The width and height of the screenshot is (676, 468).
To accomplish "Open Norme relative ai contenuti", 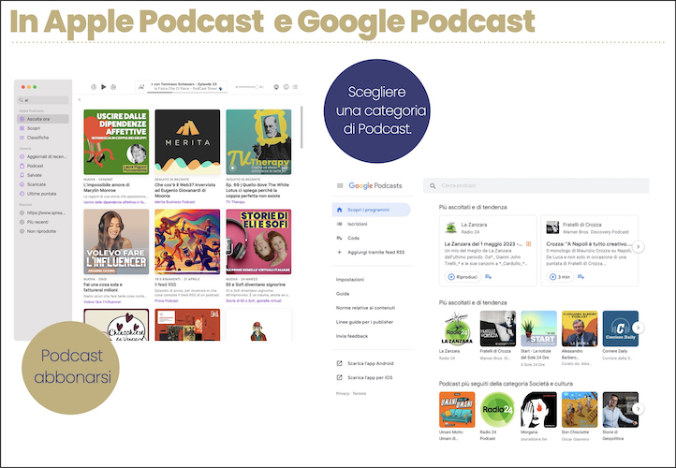I will tap(365, 308).
